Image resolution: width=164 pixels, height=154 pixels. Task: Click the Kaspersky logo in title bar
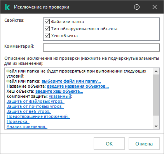7,7
